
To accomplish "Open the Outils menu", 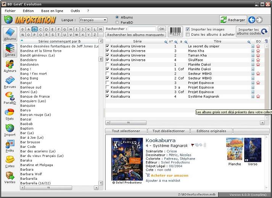I will [75, 11].
